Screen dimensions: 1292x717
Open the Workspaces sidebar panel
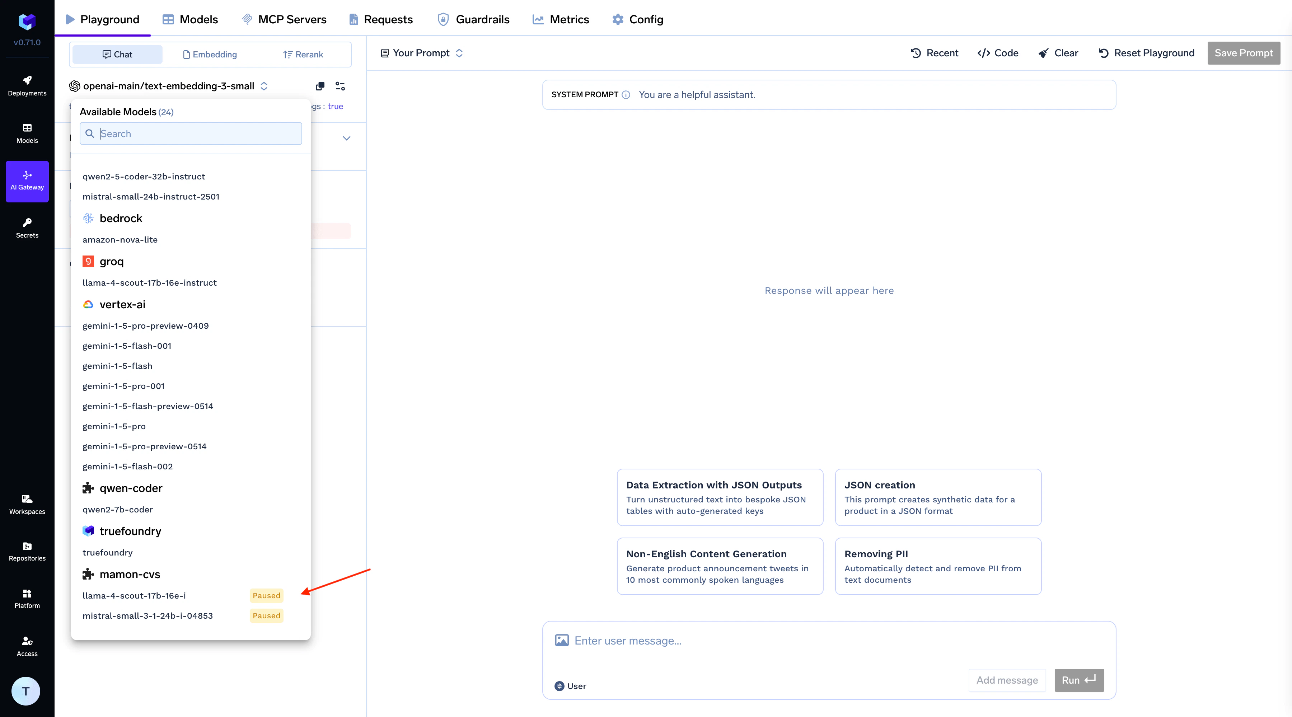27,504
